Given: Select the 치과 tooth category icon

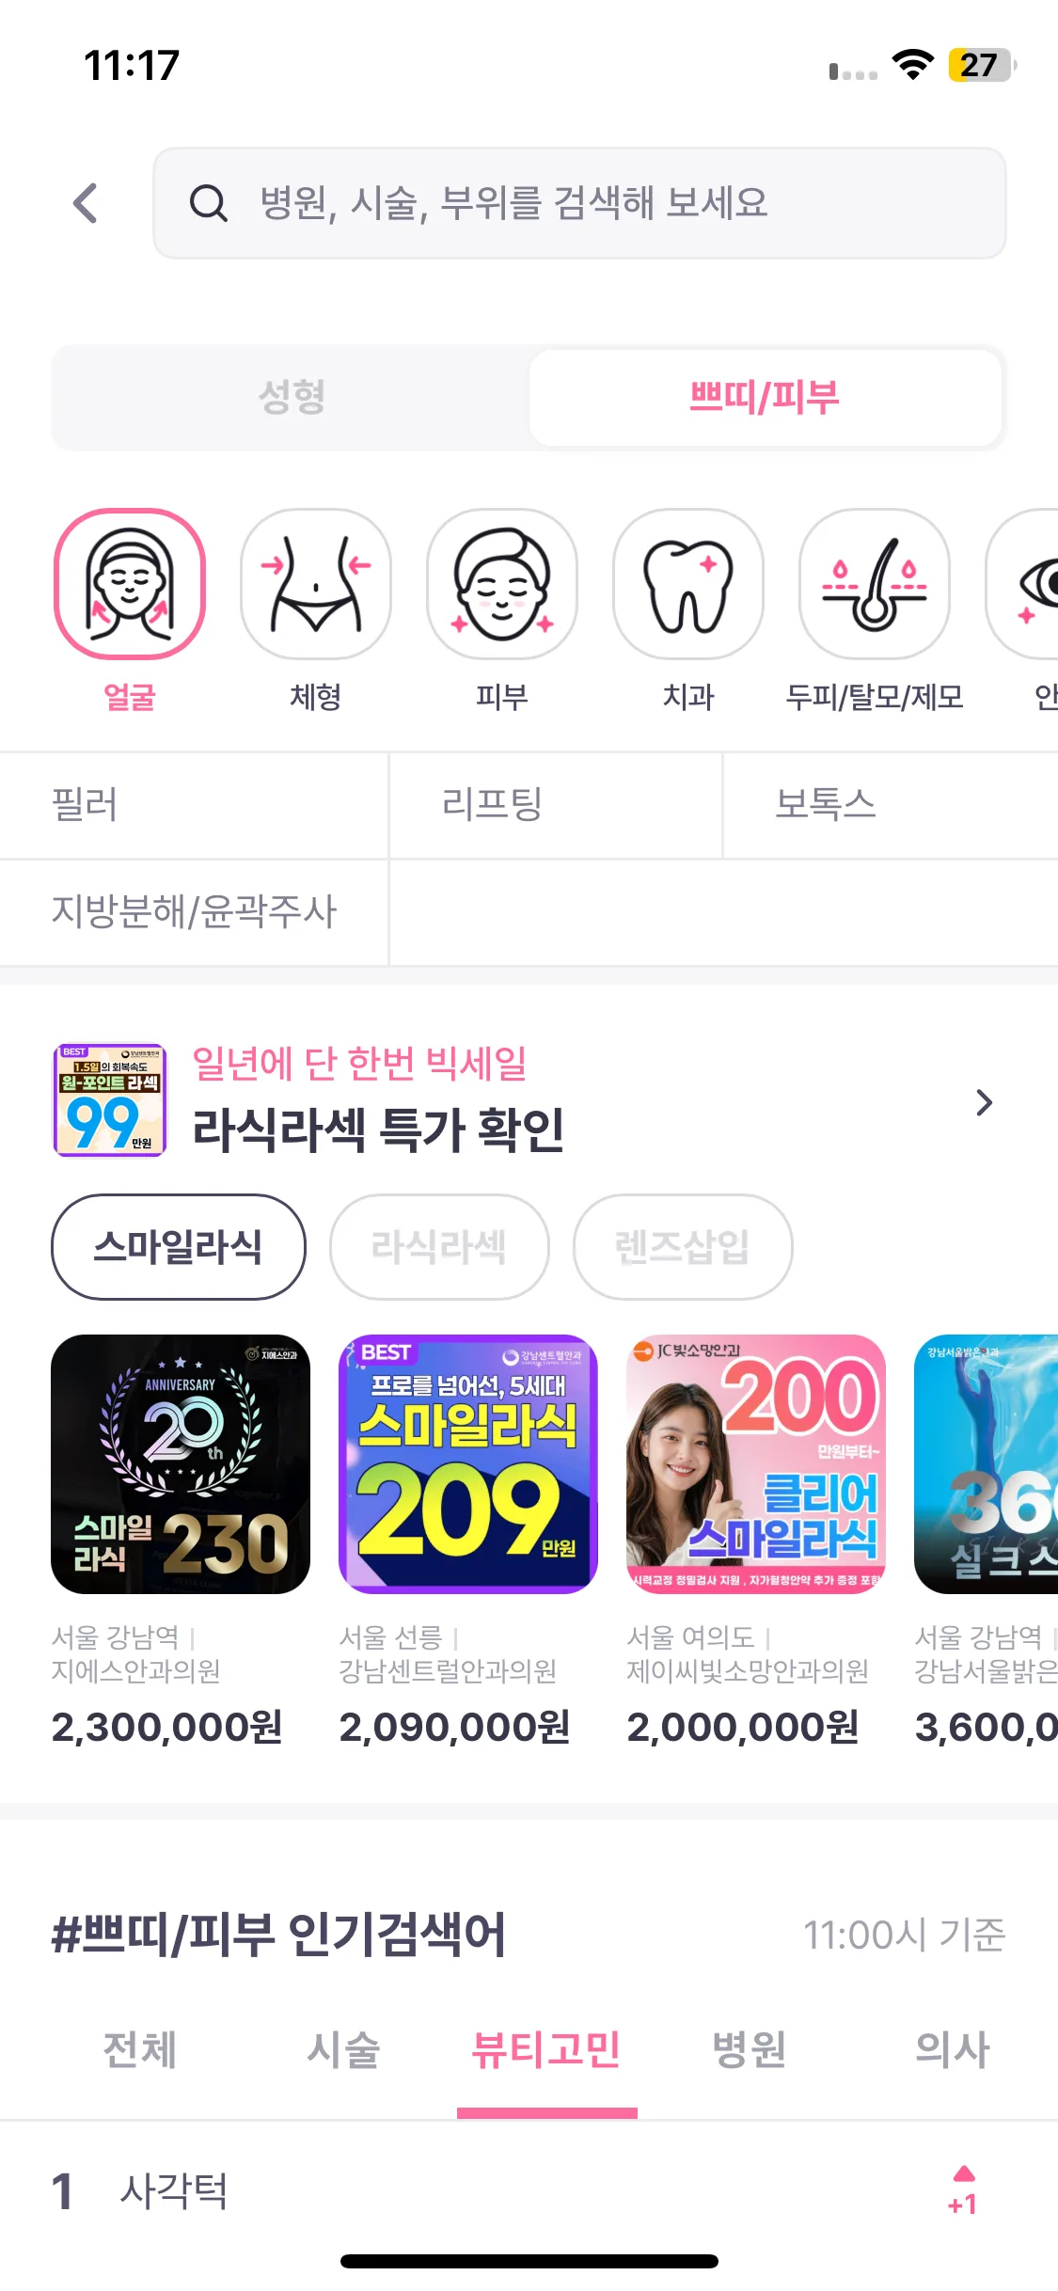Looking at the screenshot, I should click(x=688, y=584).
